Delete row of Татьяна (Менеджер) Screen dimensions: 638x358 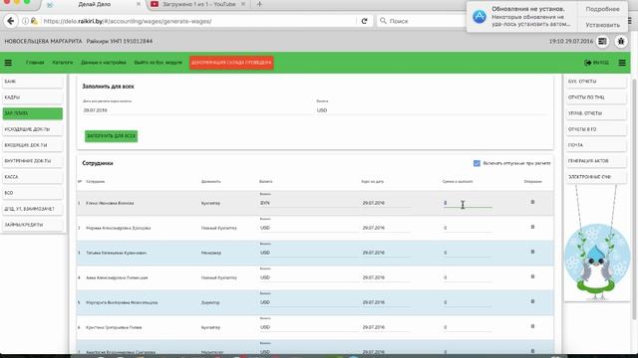click(x=532, y=252)
